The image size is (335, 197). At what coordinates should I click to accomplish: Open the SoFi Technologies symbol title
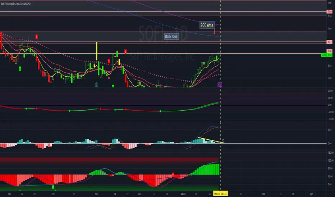click(16, 4)
